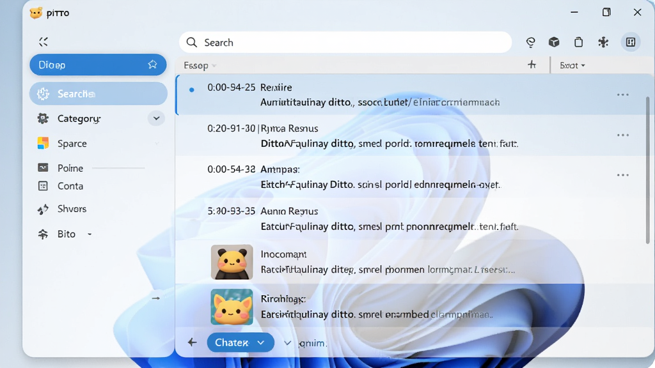Click the blue unread dot on Rentire

pos(192,89)
